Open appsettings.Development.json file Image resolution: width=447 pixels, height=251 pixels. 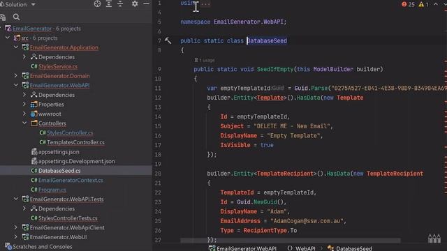77,161
